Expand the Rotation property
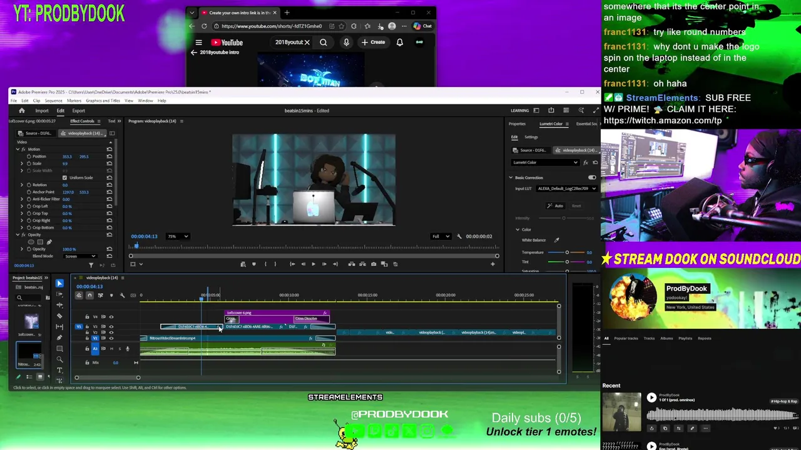Screen dimensions: 801x450 22,185
